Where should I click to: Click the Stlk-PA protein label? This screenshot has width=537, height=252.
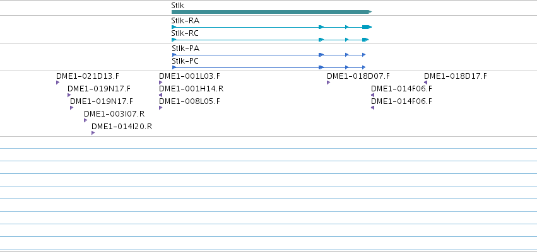[186, 49]
